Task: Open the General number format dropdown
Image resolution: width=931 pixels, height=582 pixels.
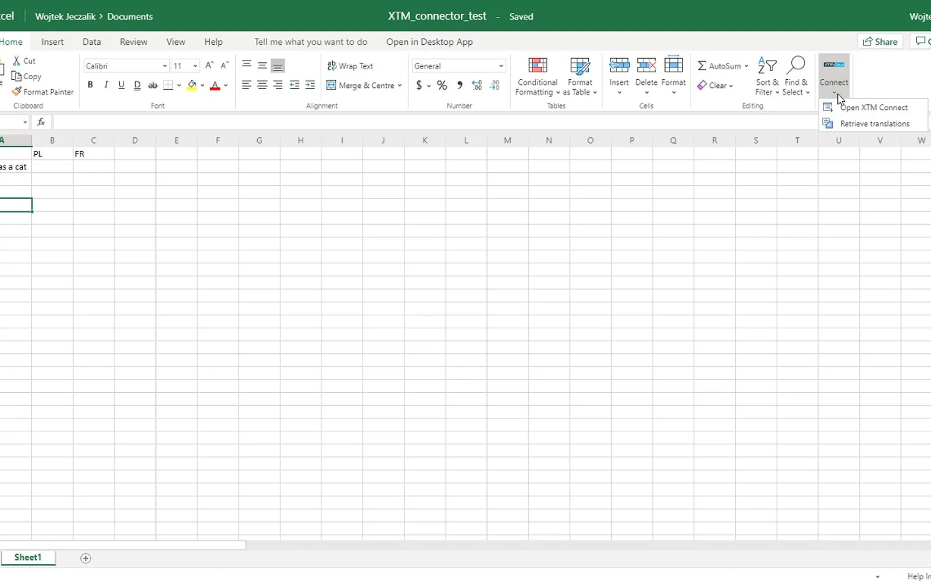Action: pyautogui.click(x=501, y=66)
